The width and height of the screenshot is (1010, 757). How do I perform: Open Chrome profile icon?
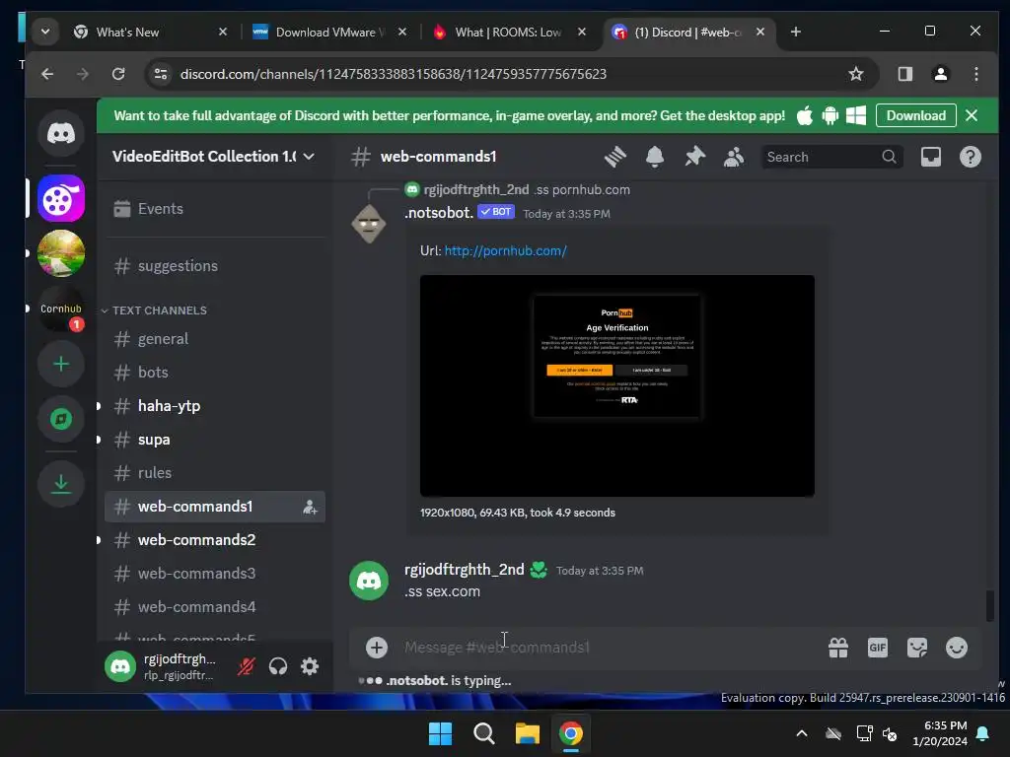(940, 74)
